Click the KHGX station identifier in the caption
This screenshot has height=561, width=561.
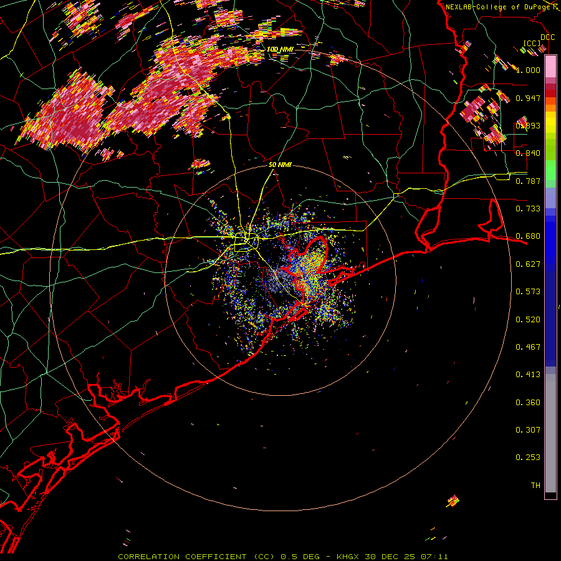click(348, 557)
